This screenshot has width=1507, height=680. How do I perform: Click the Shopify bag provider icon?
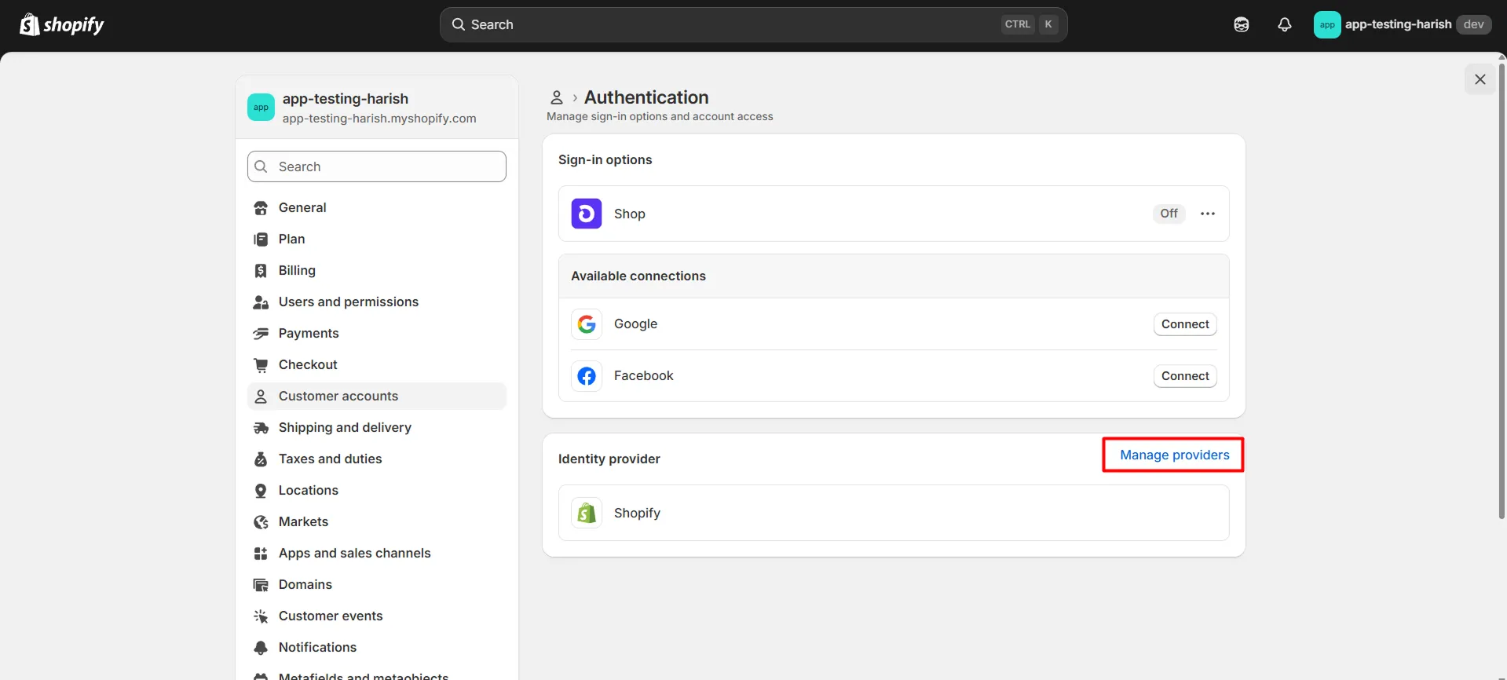(x=587, y=513)
